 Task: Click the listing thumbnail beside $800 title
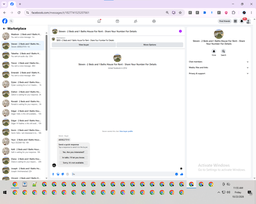coord(53,39)
